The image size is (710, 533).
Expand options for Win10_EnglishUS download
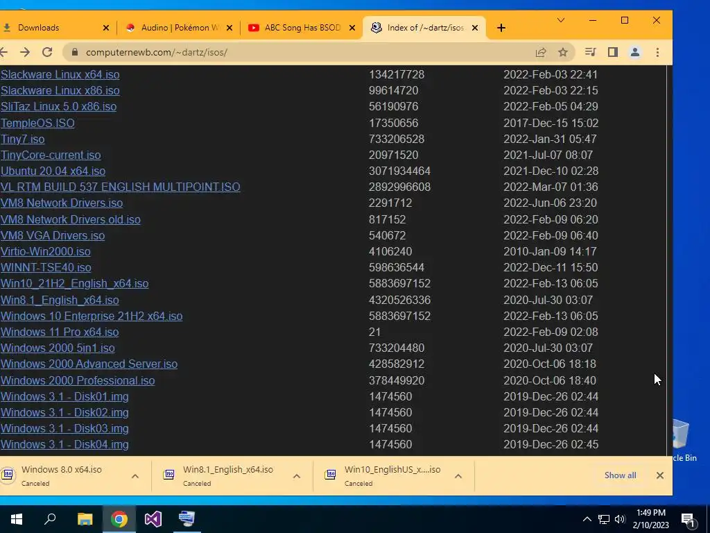[458, 476]
